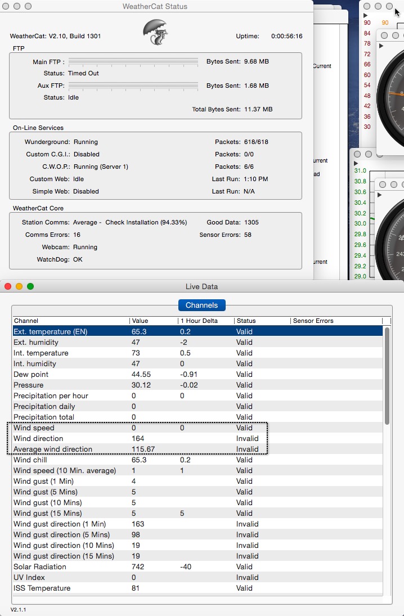Select the Wind gust direction (5 Mins) row
Screen dimensions: 404x616
197,534
